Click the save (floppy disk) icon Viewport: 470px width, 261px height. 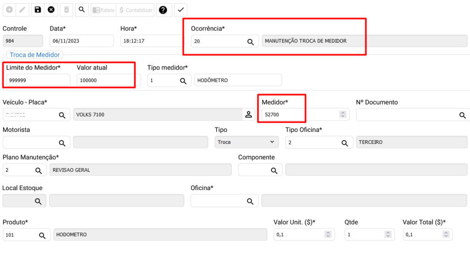(38, 10)
